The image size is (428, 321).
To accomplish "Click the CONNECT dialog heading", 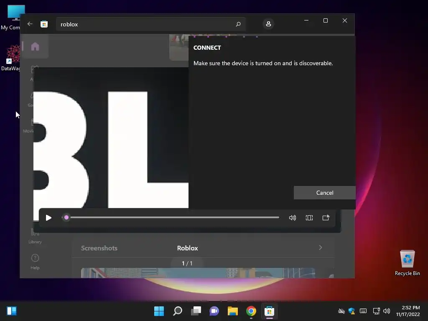I will point(207,48).
